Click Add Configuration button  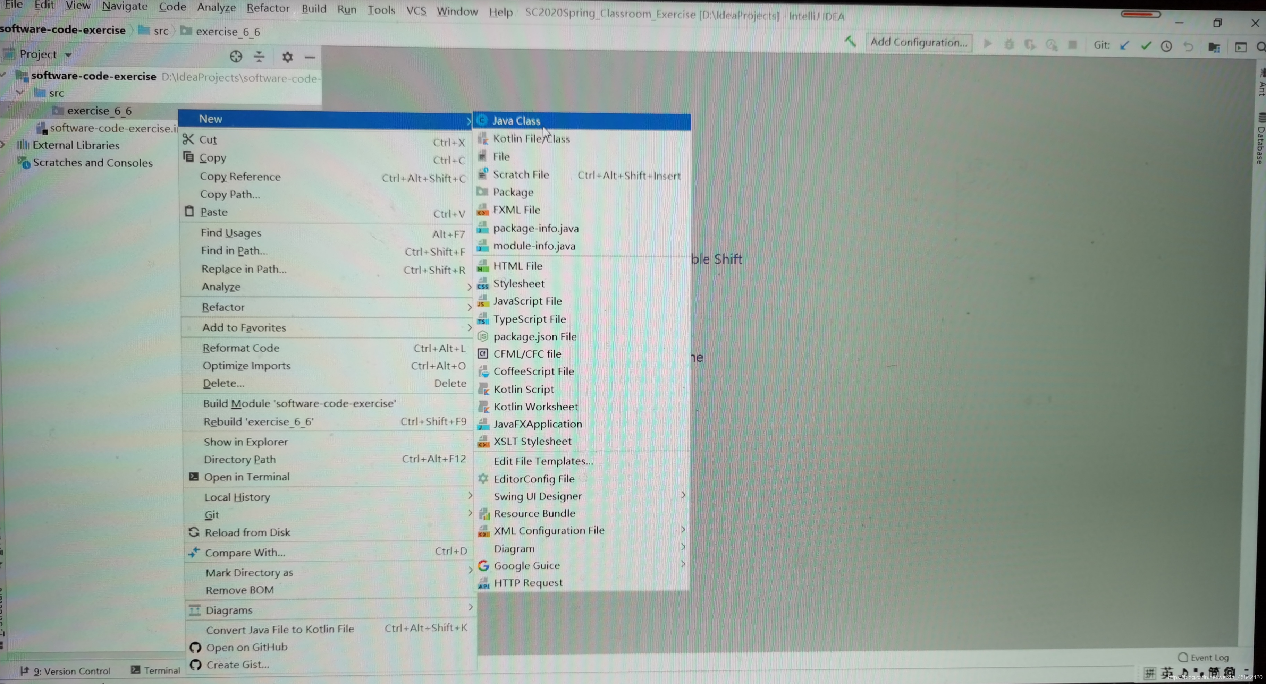coord(919,42)
